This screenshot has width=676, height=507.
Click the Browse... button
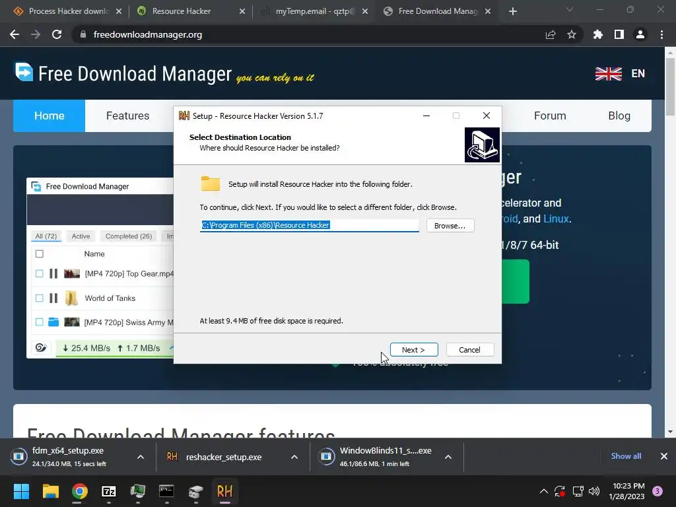pyautogui.click(x=450, y=226)
